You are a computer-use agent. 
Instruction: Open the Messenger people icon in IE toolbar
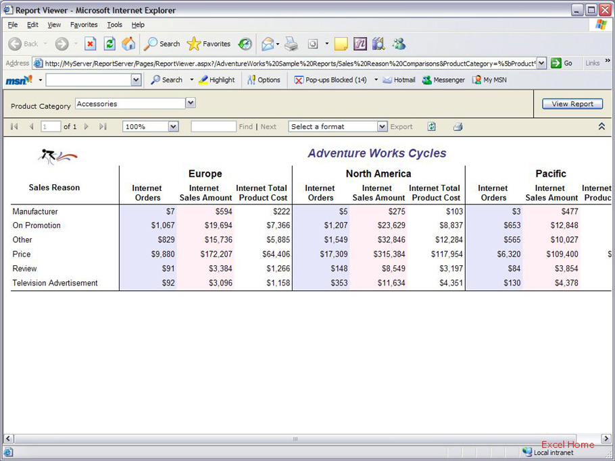tap(399, 44)
